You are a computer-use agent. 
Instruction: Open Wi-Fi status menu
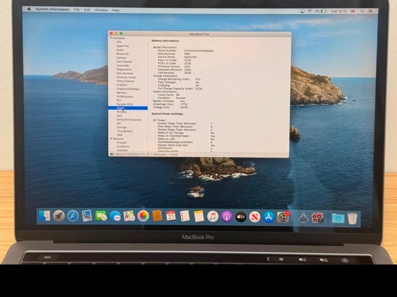310,11
